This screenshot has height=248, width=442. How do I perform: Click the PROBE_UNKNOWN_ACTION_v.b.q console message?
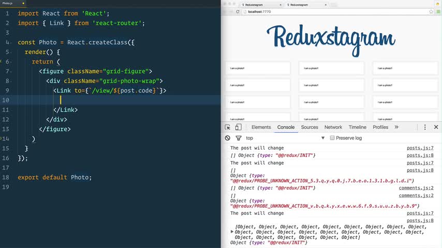325,204
